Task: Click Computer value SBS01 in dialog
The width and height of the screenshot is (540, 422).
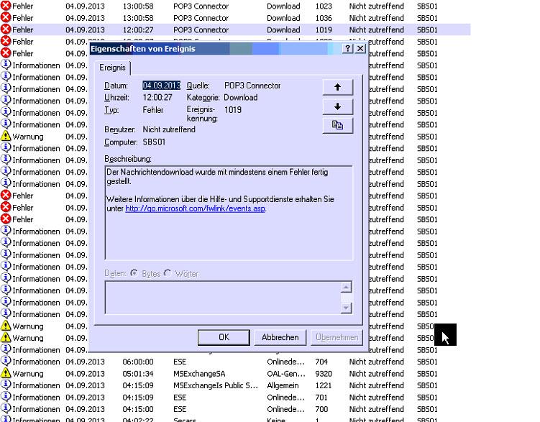Action: tap(154, 142)
